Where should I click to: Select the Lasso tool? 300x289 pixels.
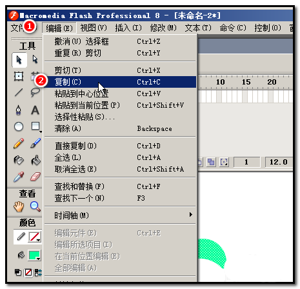[35, 92]
